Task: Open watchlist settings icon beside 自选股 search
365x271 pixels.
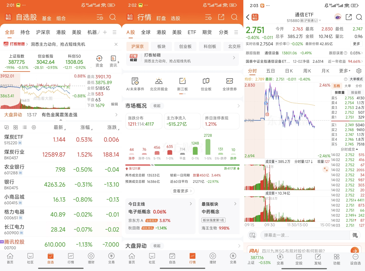Action: [x=100, y=17]
